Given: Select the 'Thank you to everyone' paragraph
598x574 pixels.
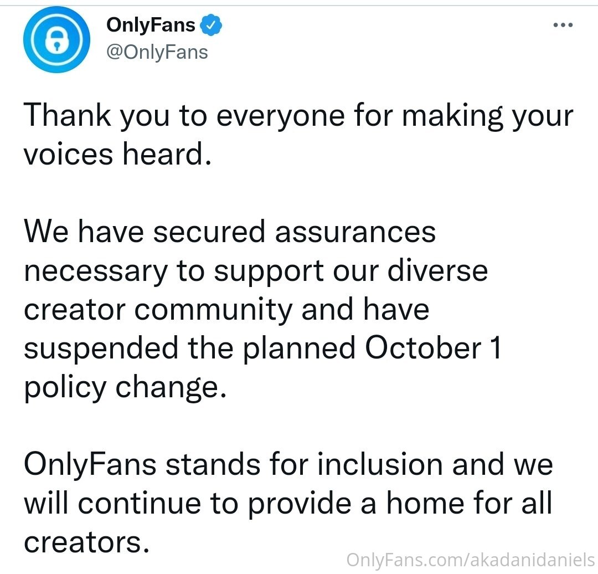Looking at the screenshot, I should click(298, 135).
